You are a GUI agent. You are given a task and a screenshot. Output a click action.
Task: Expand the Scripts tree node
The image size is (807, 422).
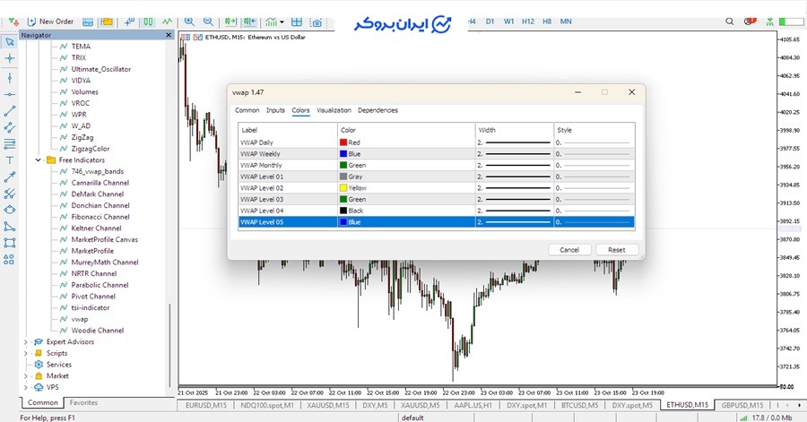click(25, 353)
